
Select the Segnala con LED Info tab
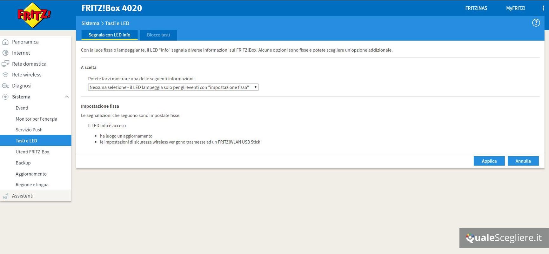click(109, 35)
